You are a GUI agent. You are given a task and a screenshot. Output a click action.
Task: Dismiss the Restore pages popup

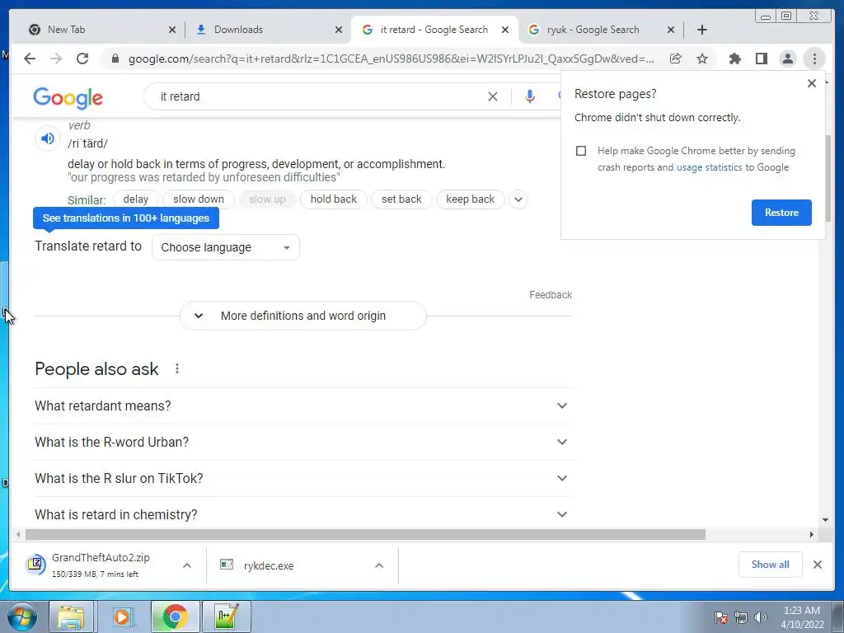tap(812, 83)
